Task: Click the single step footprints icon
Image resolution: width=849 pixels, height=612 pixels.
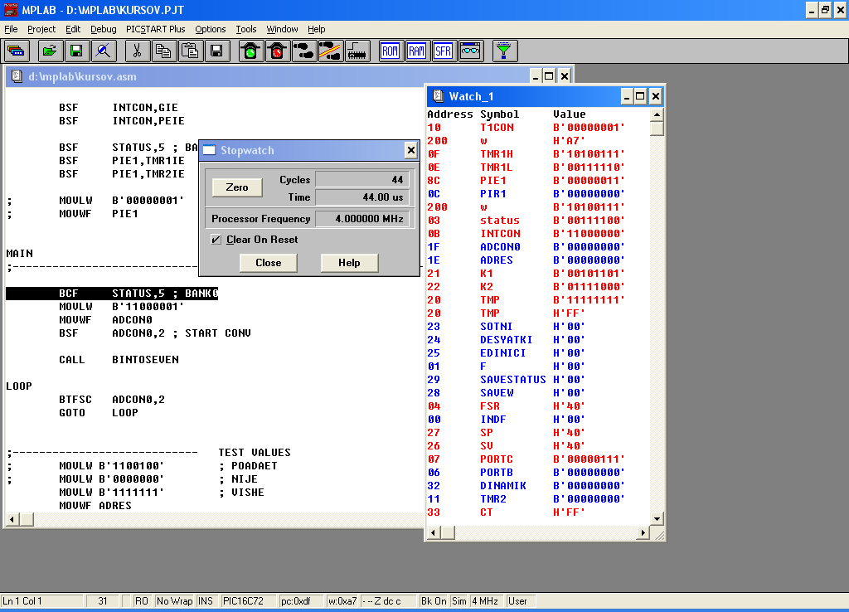Action: (303, 51)
